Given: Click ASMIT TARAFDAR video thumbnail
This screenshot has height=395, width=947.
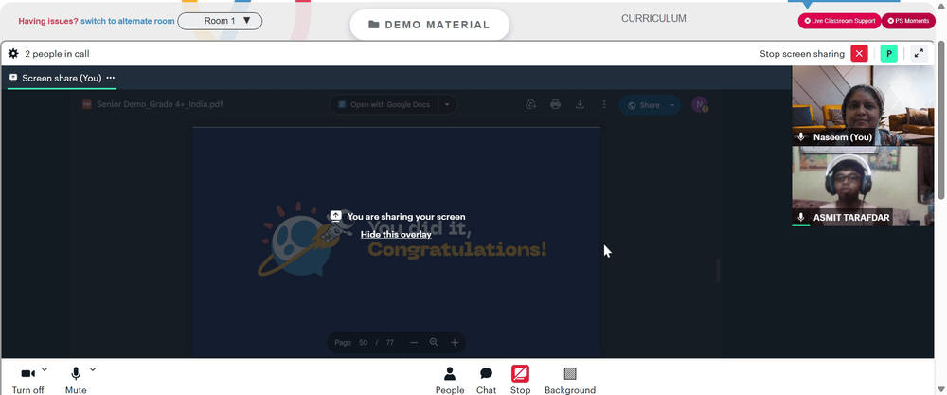Looking at the screenshot, I should tap(863, 187).
